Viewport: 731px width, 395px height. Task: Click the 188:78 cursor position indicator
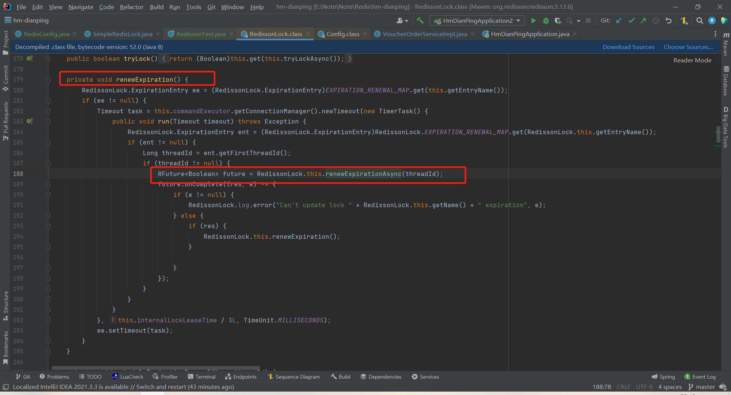coord(602,387)
